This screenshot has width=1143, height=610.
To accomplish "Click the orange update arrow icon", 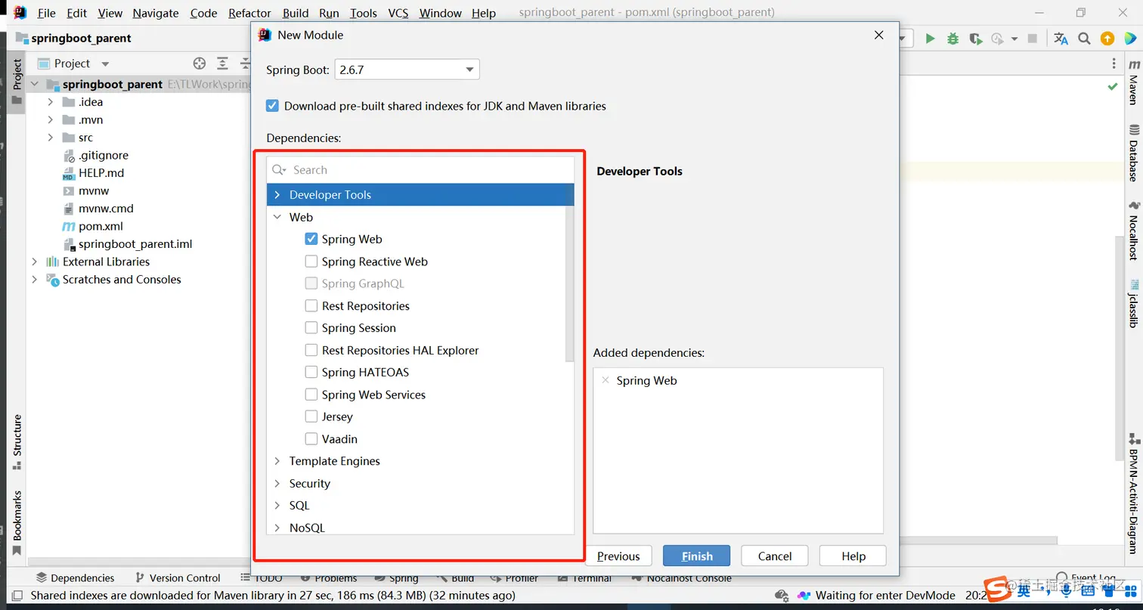I will pos(1107,39).
